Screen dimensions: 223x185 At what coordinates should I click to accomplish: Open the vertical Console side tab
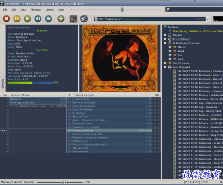click(3, 84)
